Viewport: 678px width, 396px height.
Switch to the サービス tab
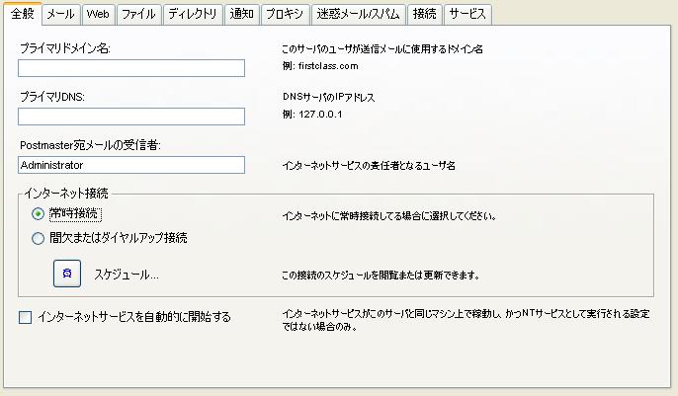[x=467, y=14]
